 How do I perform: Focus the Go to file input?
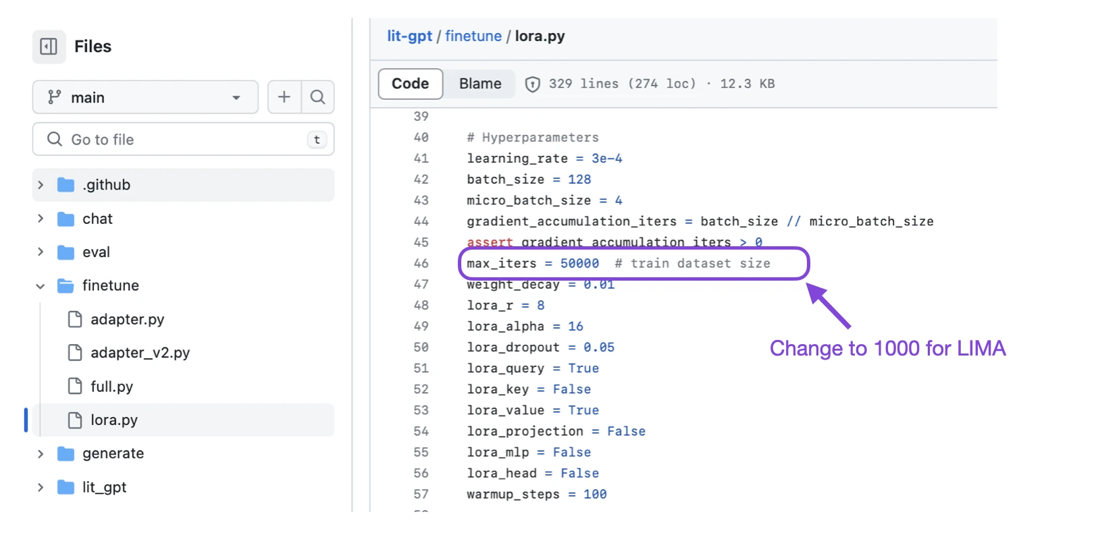pyautogui.click(x=183, y=139)
